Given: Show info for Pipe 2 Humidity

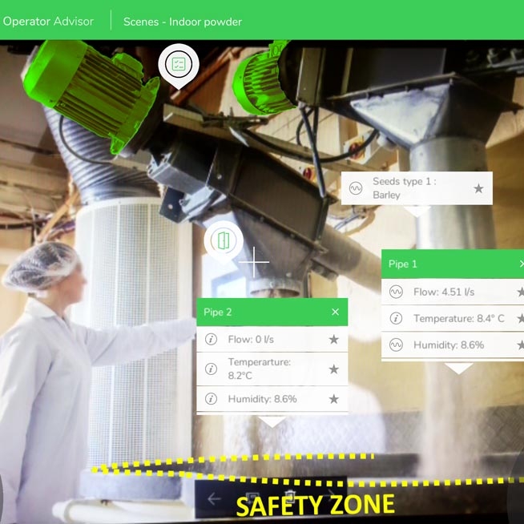Looking at the screenshot, I should click(212, 399).
